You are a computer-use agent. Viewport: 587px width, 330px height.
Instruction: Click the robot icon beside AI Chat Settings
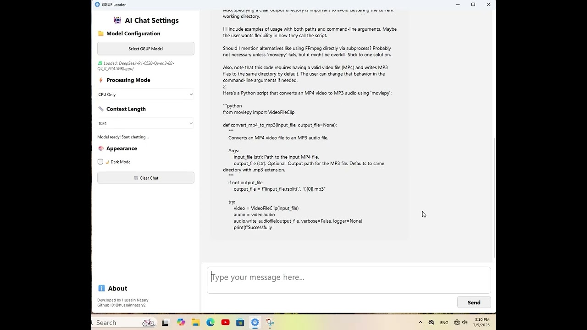click(118, 20)
